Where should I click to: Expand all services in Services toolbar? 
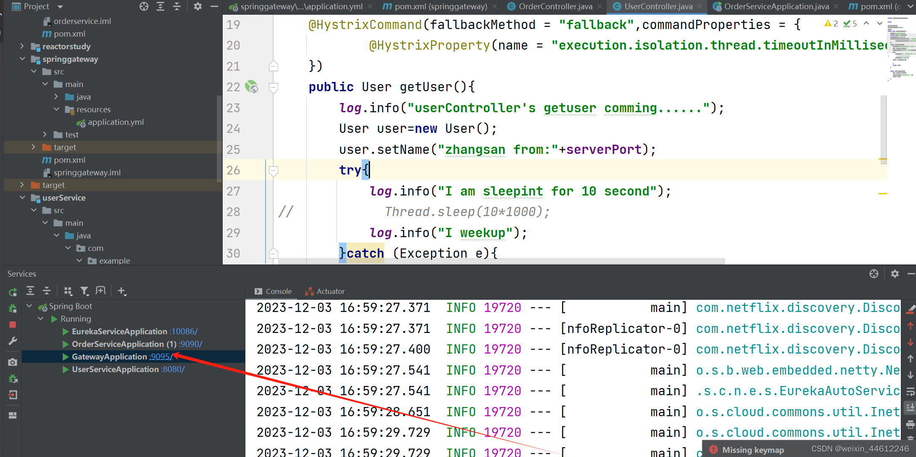pos(30,291)
